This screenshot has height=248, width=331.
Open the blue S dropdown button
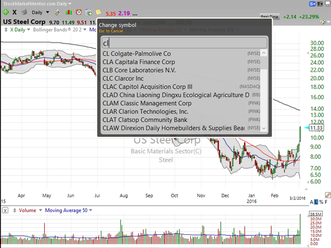pos(312,4)
